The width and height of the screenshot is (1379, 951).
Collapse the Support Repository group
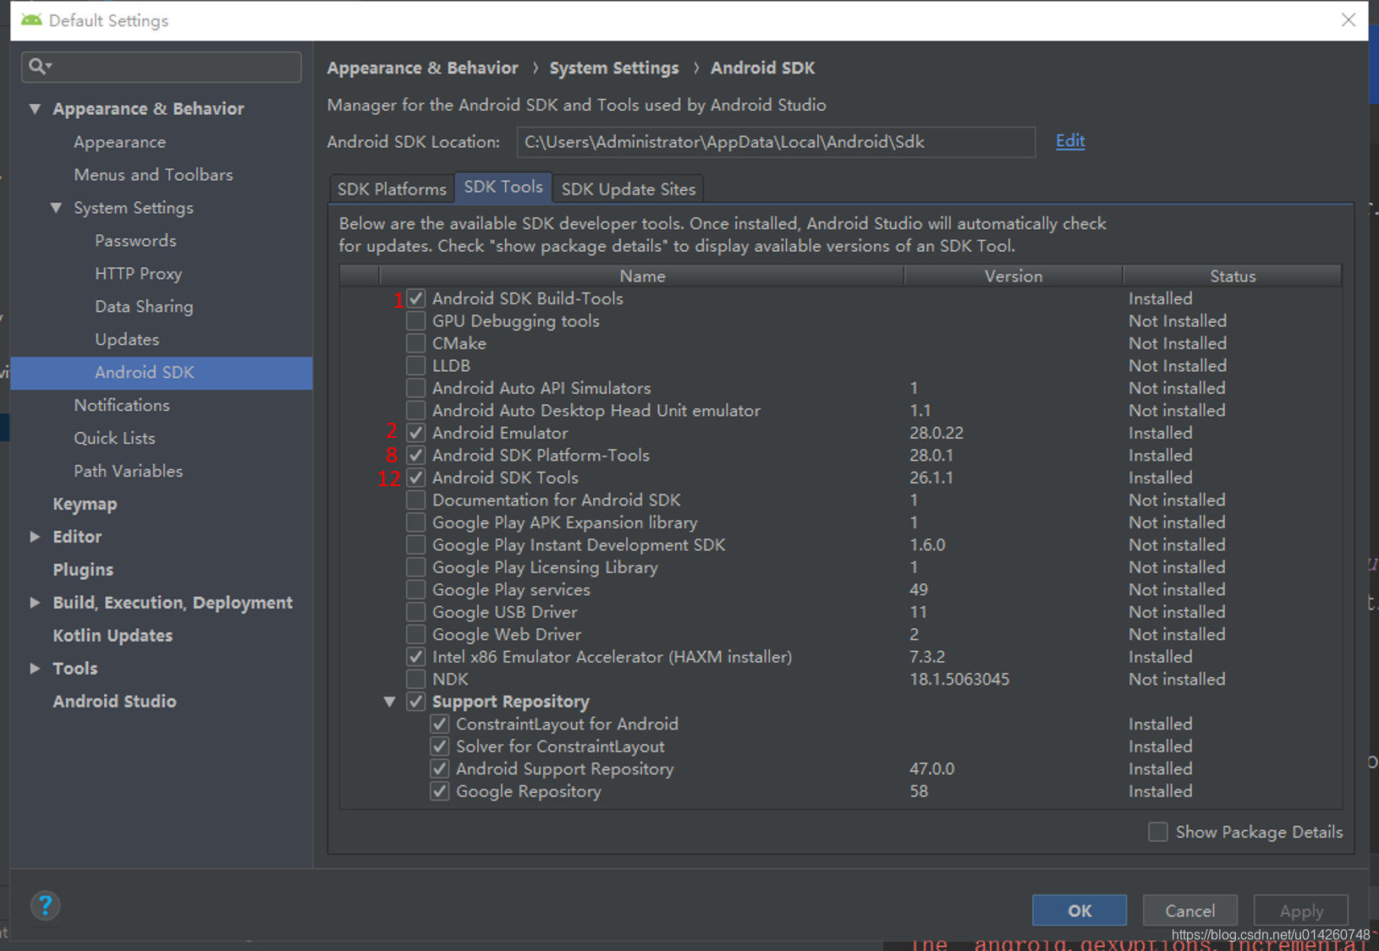tap(390, 702)
